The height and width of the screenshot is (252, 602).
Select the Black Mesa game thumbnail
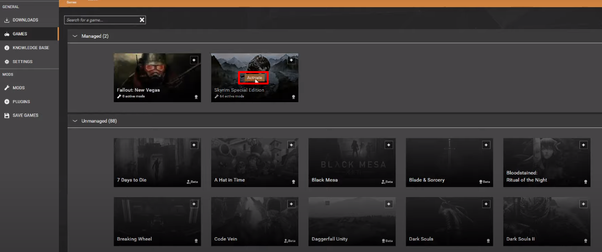click(352, 162)
